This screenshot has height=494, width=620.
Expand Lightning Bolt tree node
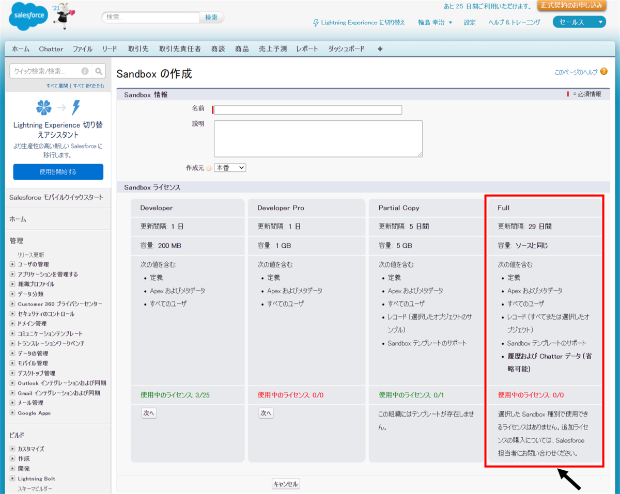[x=12, y=479]
